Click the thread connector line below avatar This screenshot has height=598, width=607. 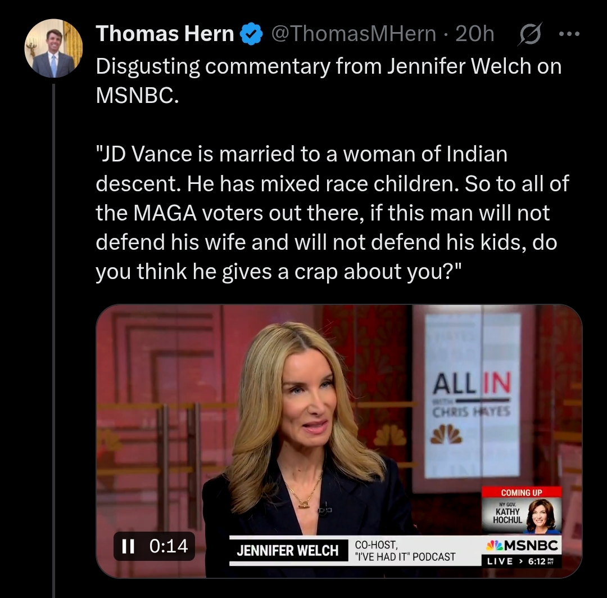point(54,341)
